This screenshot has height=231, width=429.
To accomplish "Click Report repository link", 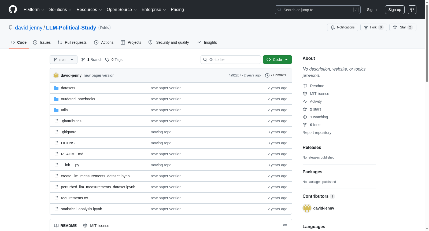I will point(317,133).
